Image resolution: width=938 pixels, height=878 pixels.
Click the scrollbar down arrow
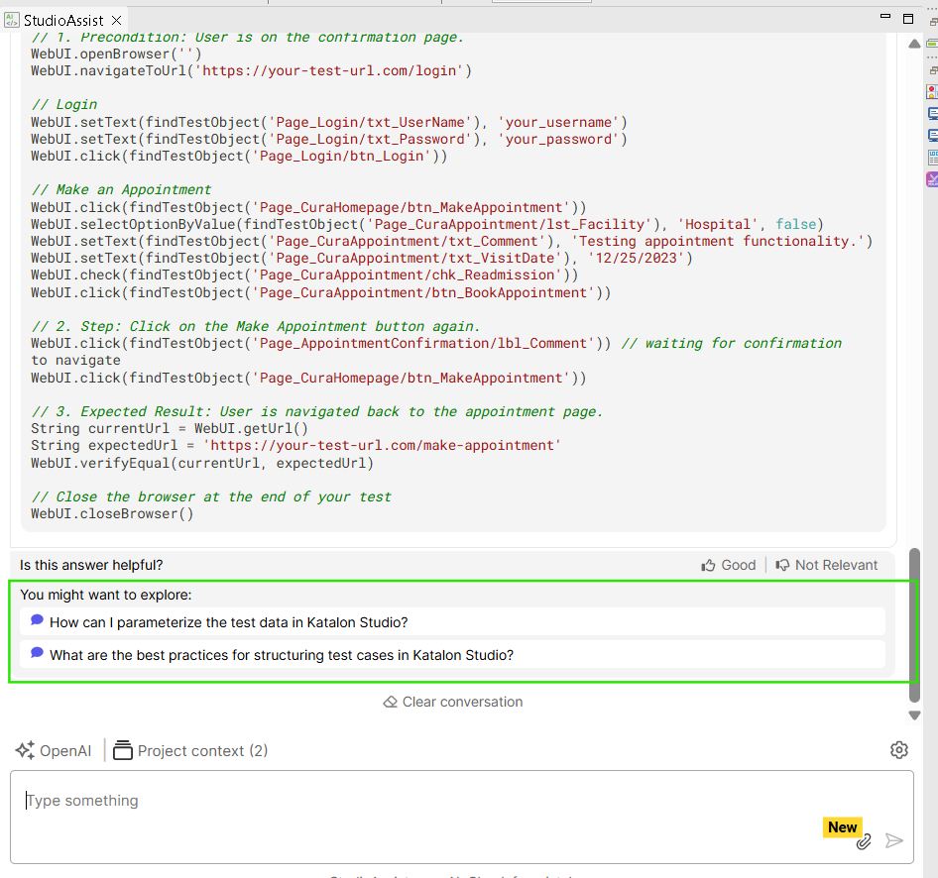(914, 715)
